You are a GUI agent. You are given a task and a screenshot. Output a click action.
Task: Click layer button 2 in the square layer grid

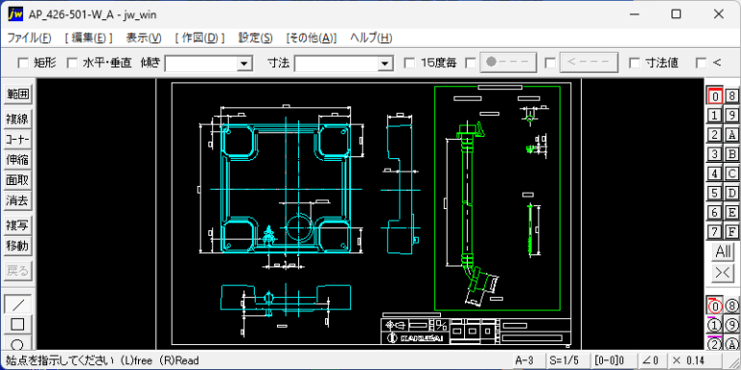click(715, 135)
